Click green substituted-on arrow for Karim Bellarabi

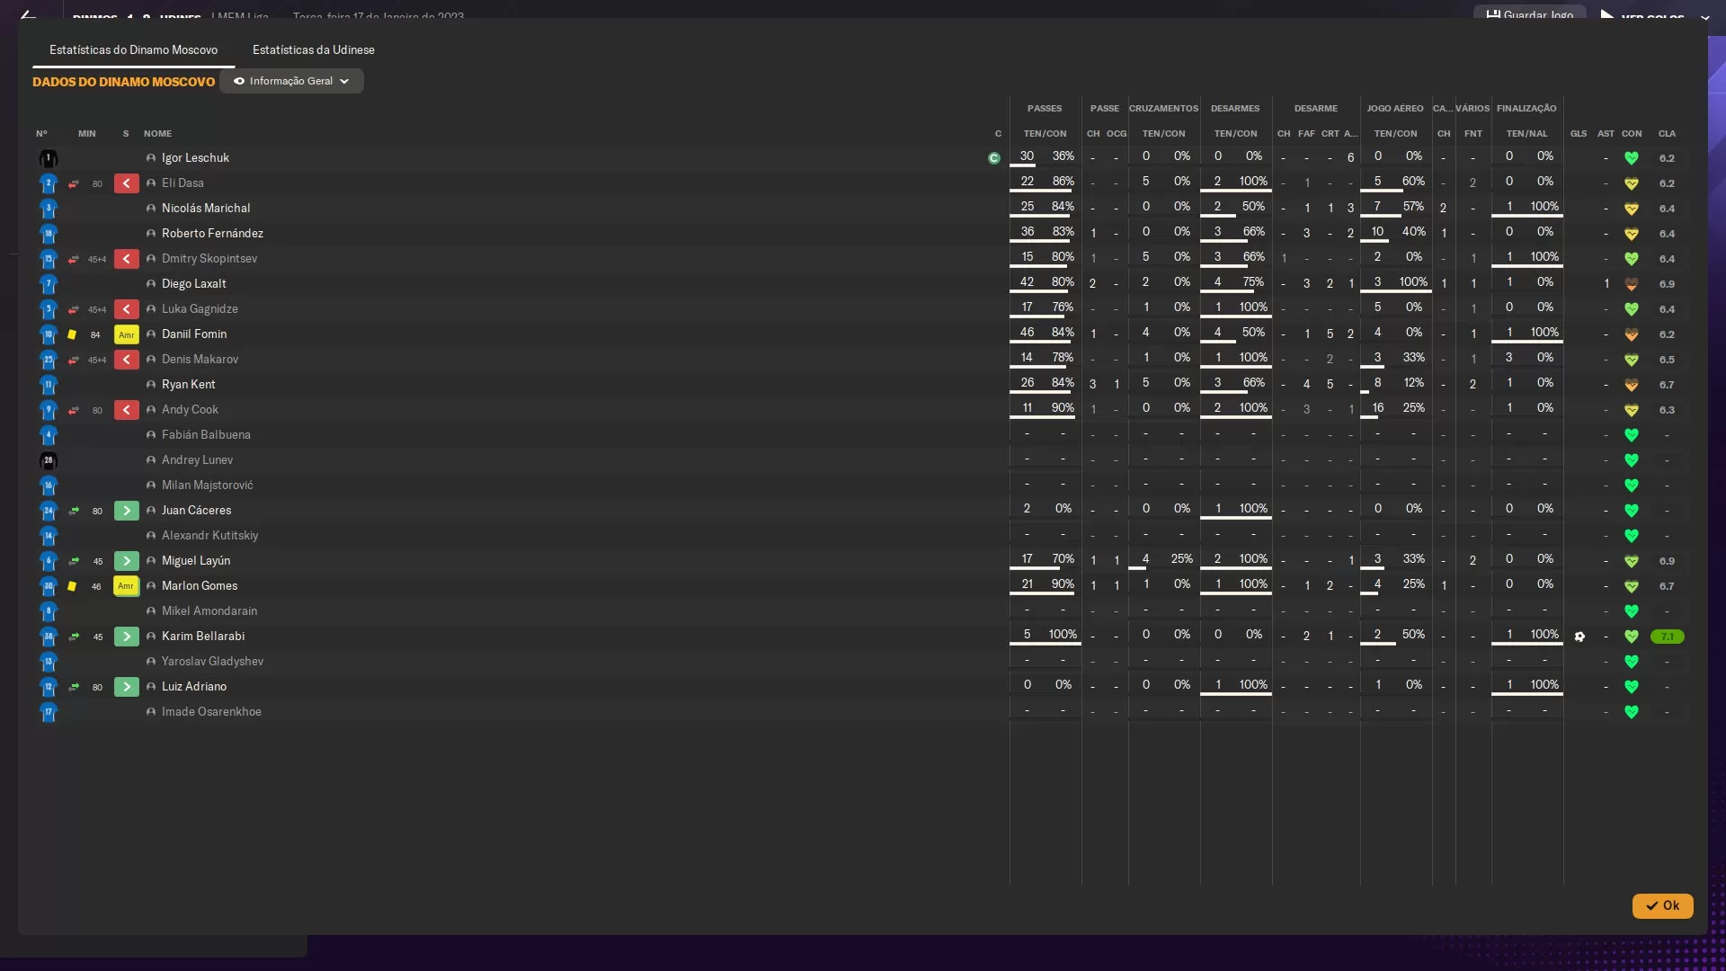coord(127,637)
